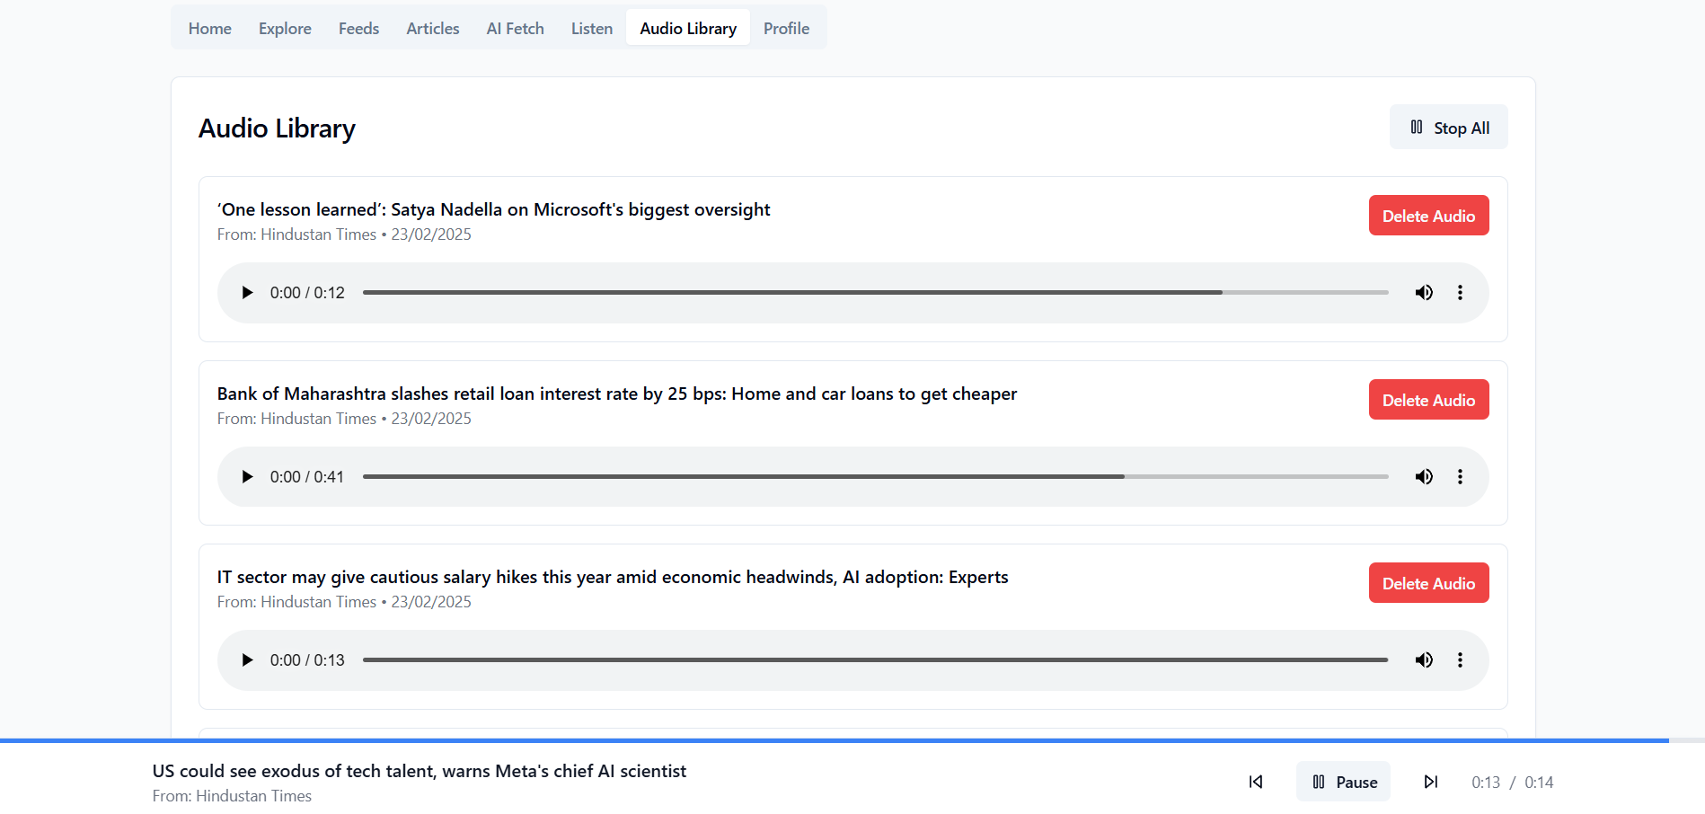Click Stop All button
The image size is (1705, 814).
click(1449, 128)
